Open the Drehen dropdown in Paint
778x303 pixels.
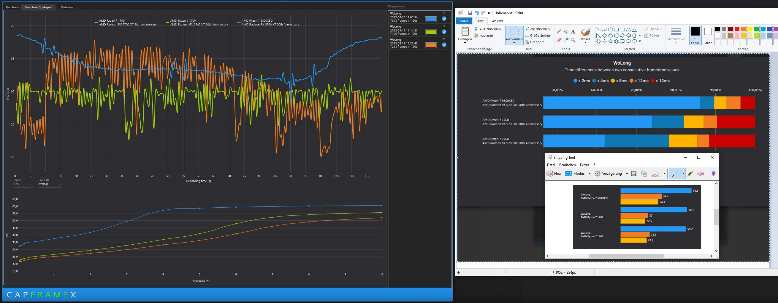tap(535, 42)
